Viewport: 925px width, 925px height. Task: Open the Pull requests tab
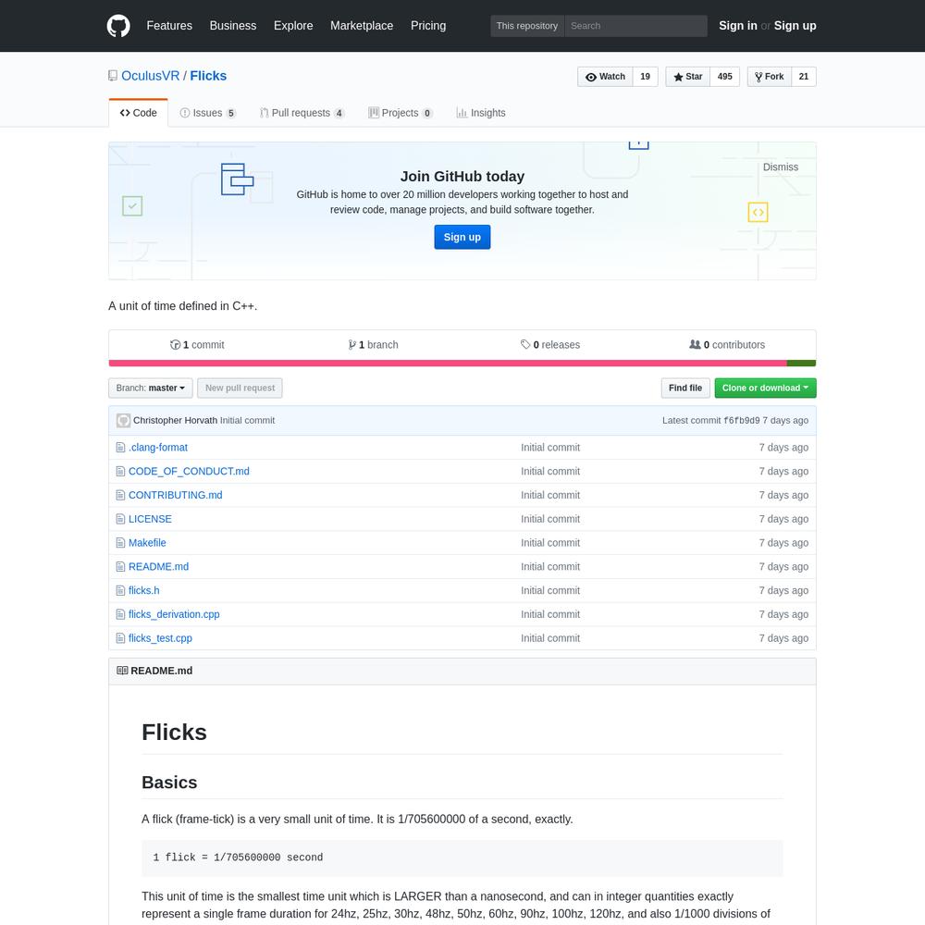point(302,113)
